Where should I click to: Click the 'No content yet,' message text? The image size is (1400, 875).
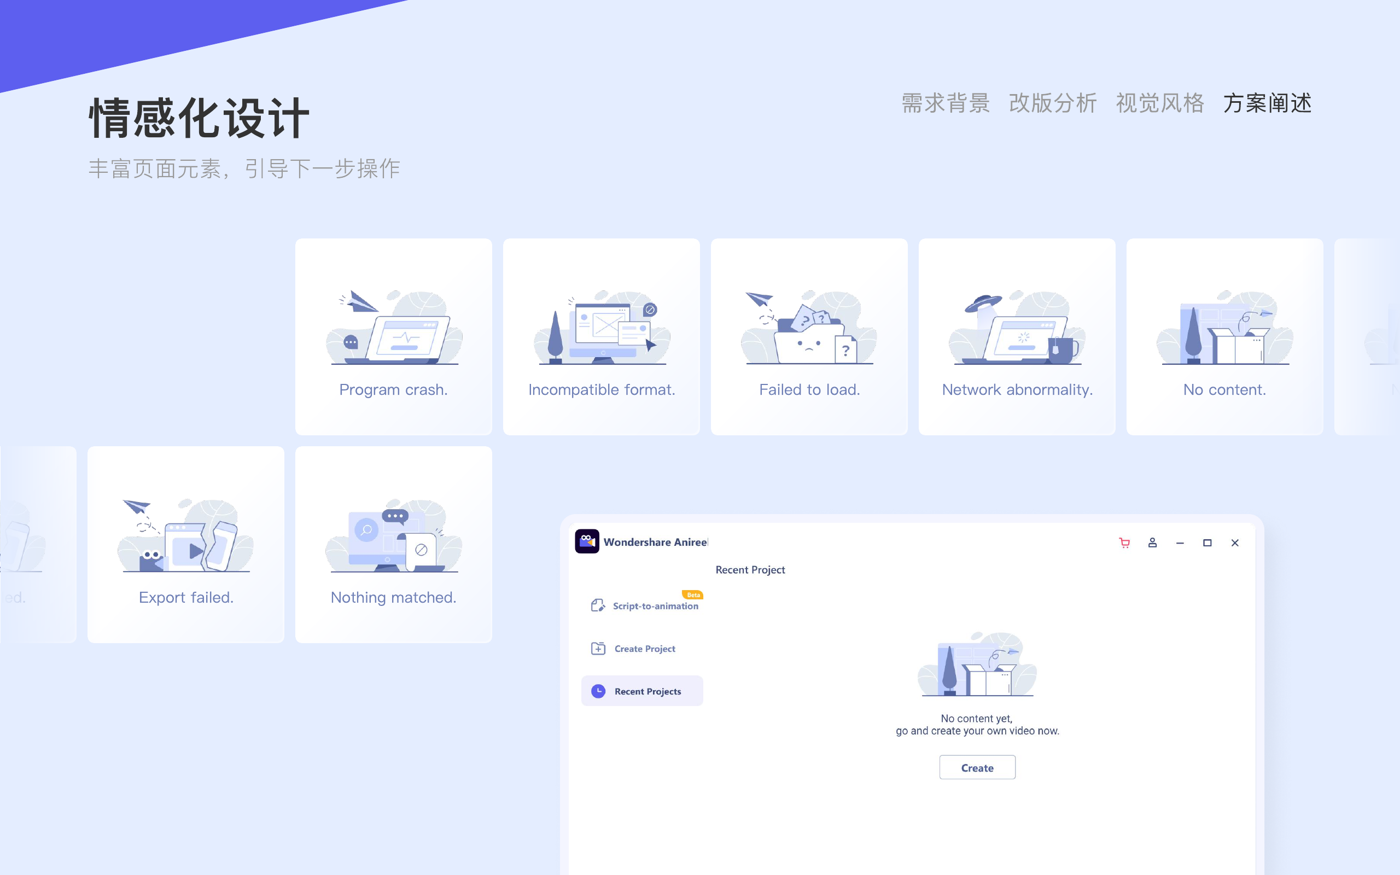coord(977,718)
